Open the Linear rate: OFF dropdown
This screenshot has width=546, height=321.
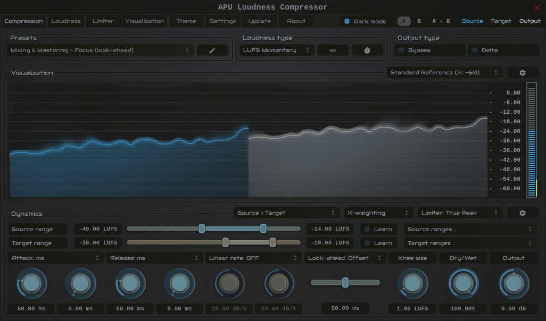point(253,258)
